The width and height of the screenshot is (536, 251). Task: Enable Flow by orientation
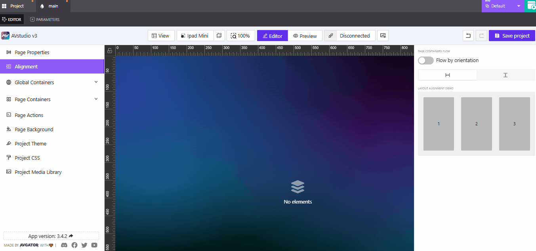click(425, 60)
